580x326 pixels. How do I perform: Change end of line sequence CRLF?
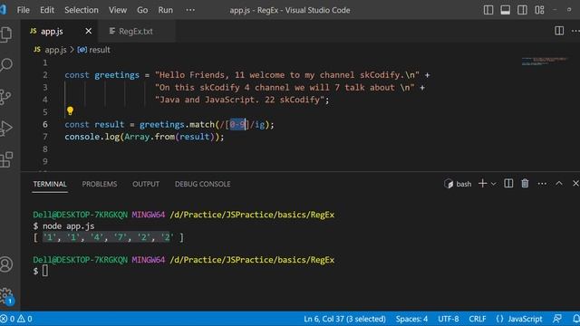coord(478,319)
